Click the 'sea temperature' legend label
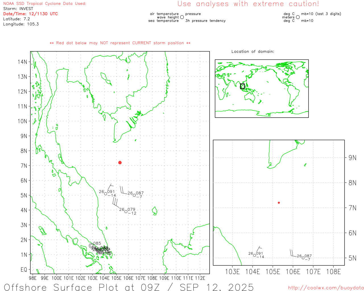This screenshot has height=291, width=364. click(x=164, y=21)
